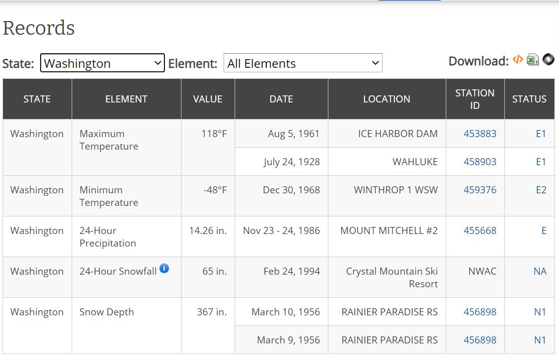Click the LOCATION column header
The height and width of the screenshot is (355, 559).
click(387, 99)
